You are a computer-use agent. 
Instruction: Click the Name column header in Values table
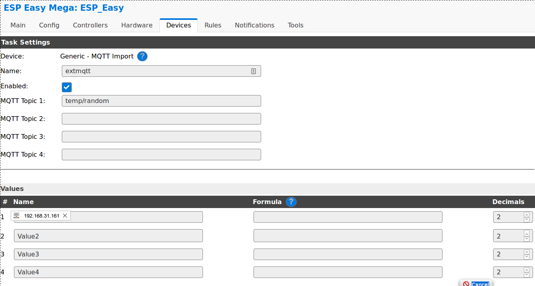pos(24,202)
